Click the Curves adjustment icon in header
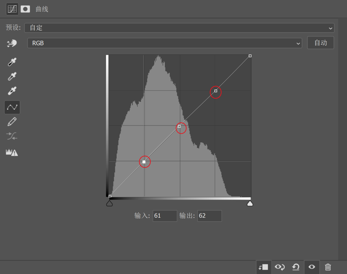 pyautogui.click(x=12, y=9)
